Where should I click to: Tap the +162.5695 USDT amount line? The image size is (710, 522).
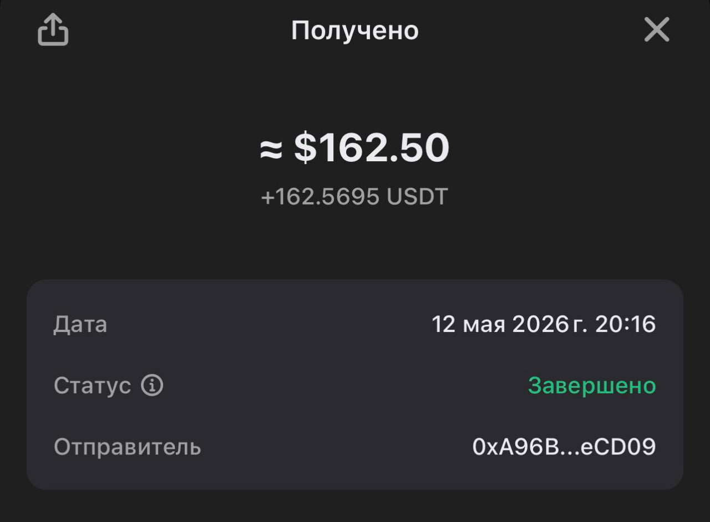coord(354,197)
